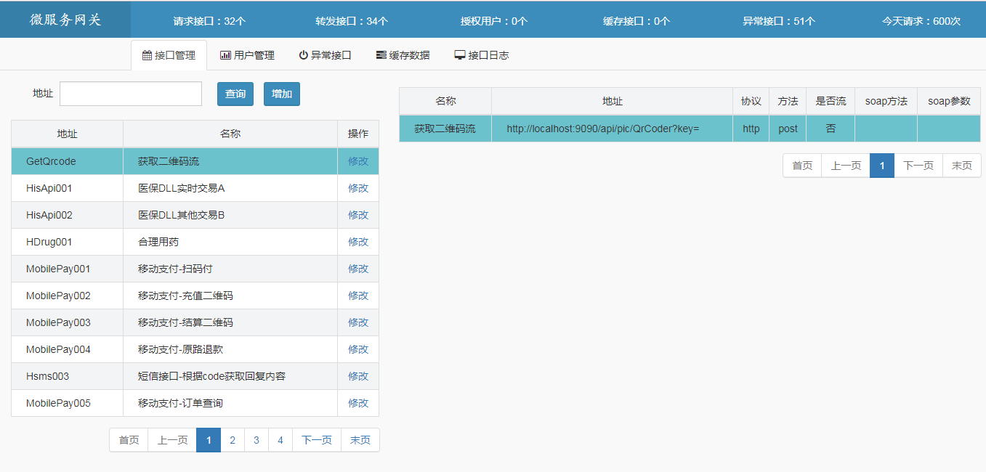Click 修改 for MobilePay005 row

coord(358,403)
